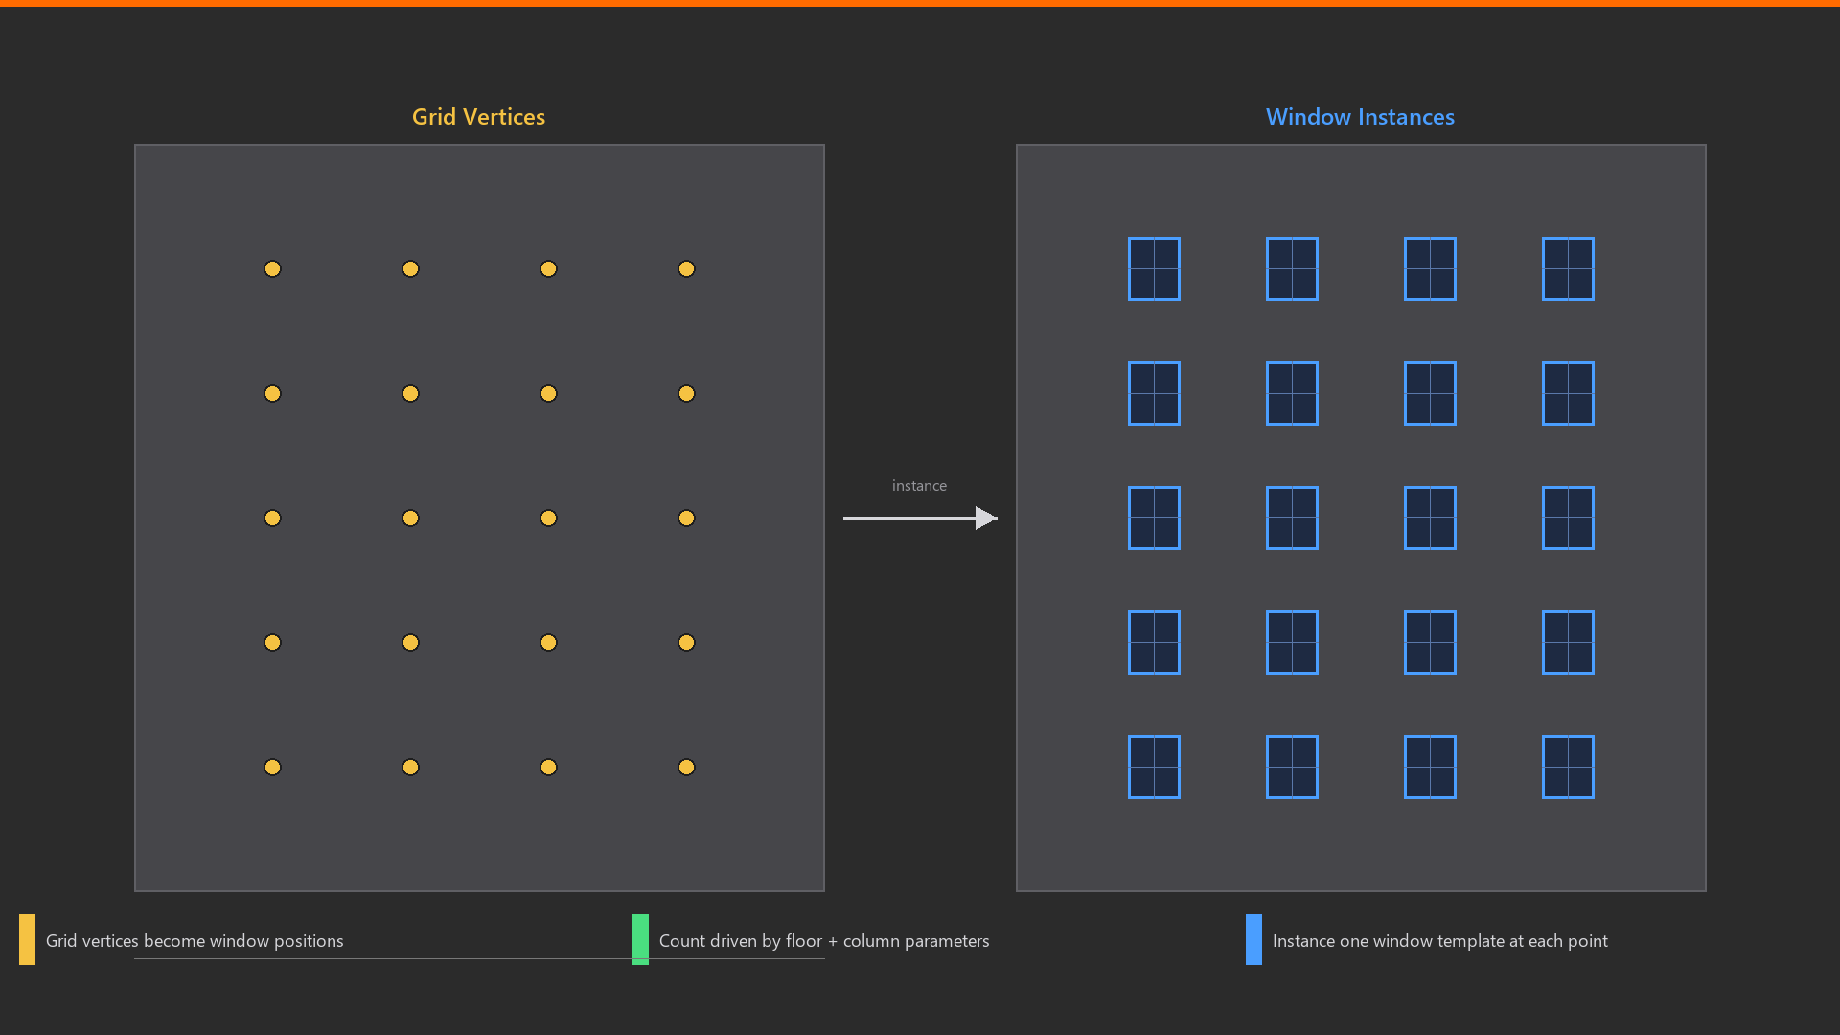Click the blue legend swatch
This screenshot has width=1840, height=1035.
[1253, 939]
